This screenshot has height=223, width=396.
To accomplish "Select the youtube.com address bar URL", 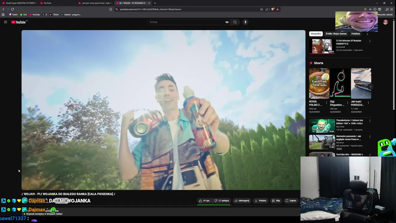I will click(x=150, y=9).
